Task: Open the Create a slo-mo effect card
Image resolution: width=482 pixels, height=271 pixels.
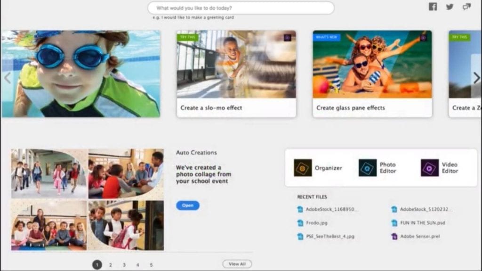Action: pyautogui.click(x=236, y=74)
